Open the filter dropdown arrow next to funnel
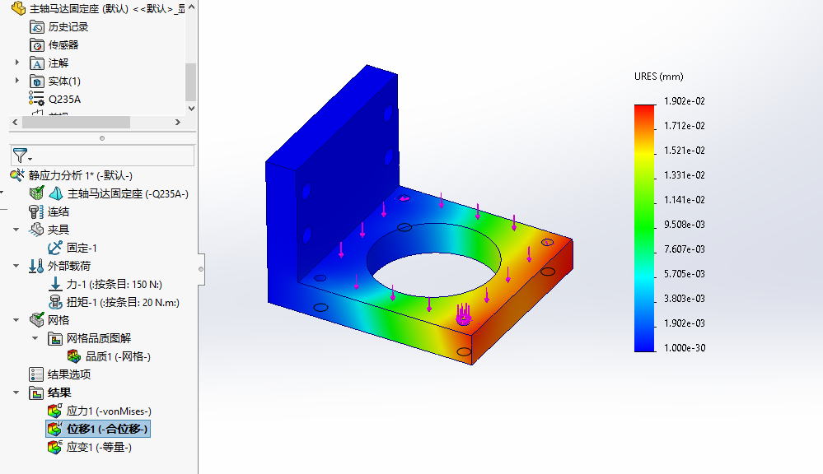This screenshot has height=474, width=823. 30,159
